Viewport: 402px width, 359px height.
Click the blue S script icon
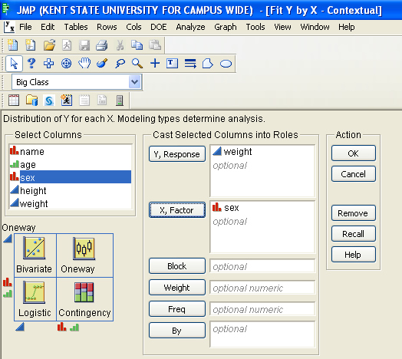[x=49, y=100]
